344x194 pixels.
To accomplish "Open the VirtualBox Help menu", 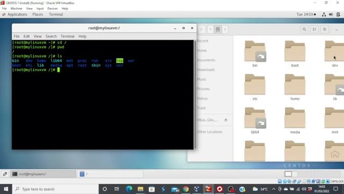I will point(64,9).
